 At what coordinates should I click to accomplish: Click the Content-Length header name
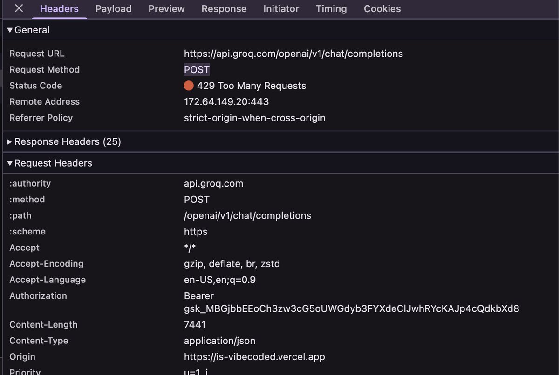click(43, 324)
